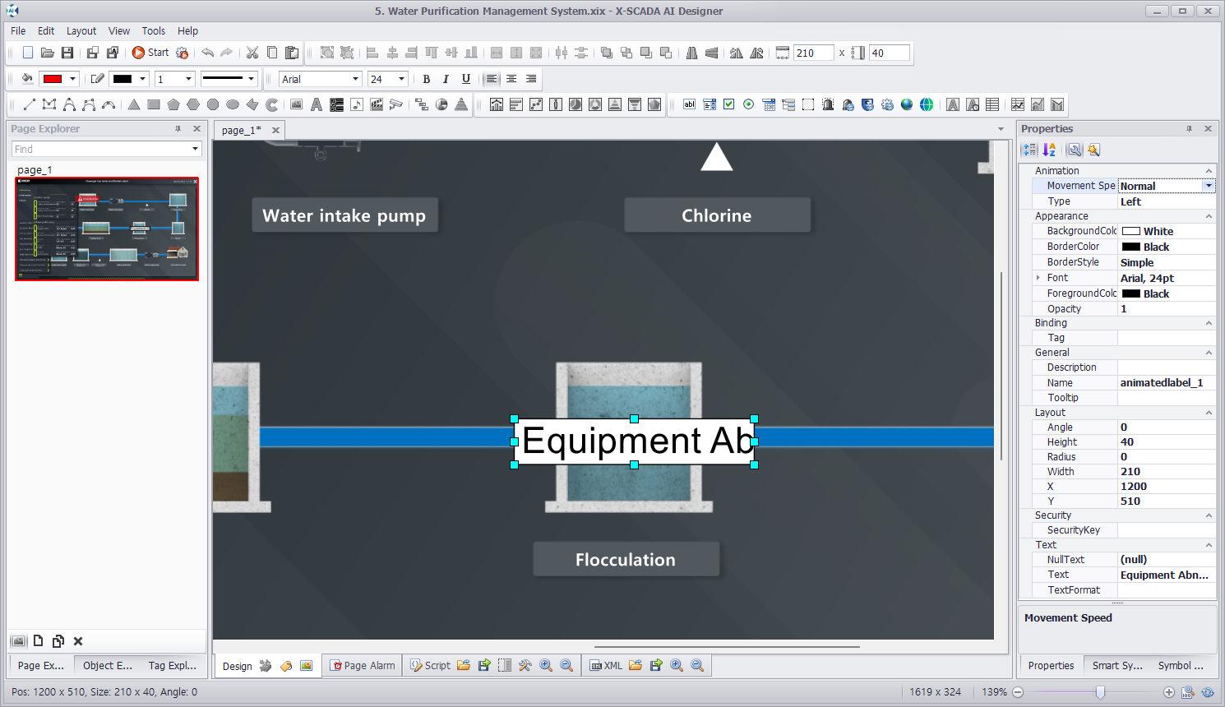Open the Layout menu

coord(81,30)
